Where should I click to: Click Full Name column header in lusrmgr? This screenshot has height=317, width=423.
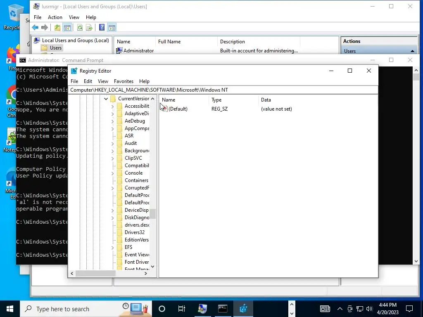pos(186,42)
